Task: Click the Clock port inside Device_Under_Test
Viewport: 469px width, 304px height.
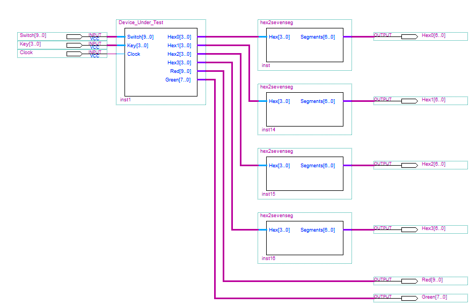Action: [x=134, y=54]
